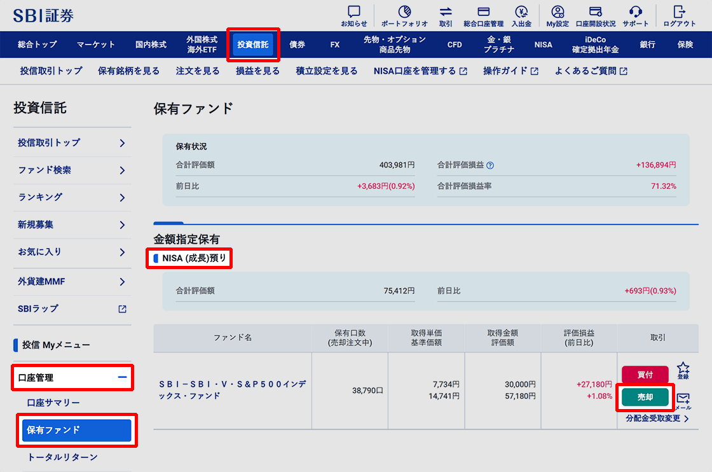The image size is (712, 472).
Task: Click the 前日比 value +693円(0.93%)
Action: 650,291
